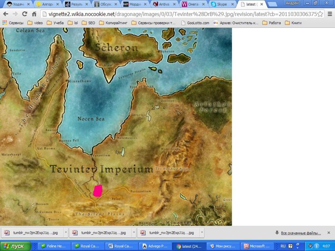Open Все скачанные файлы link
The image size is (335, 251).
(x=301, y=233)
